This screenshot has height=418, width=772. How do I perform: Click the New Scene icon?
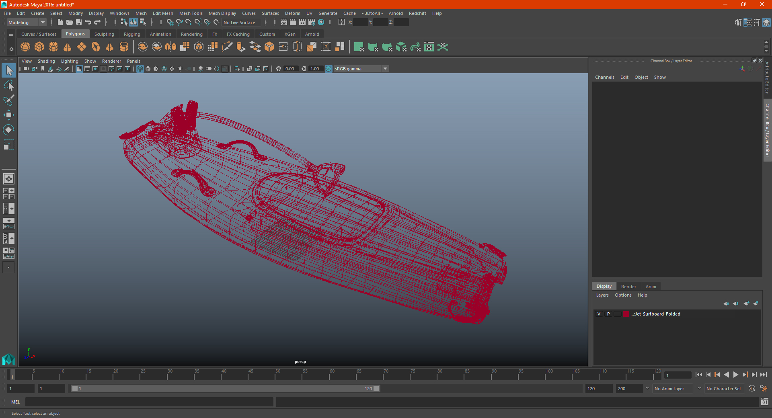60,23
